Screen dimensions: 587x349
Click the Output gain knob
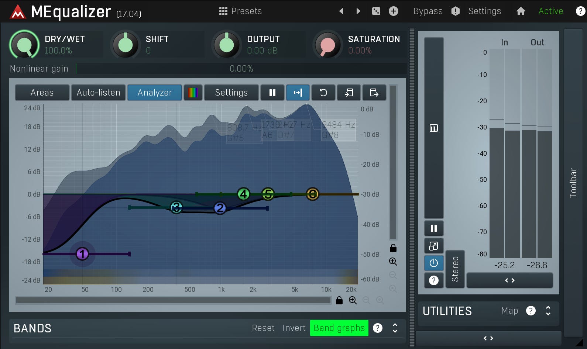pos(227,45)
